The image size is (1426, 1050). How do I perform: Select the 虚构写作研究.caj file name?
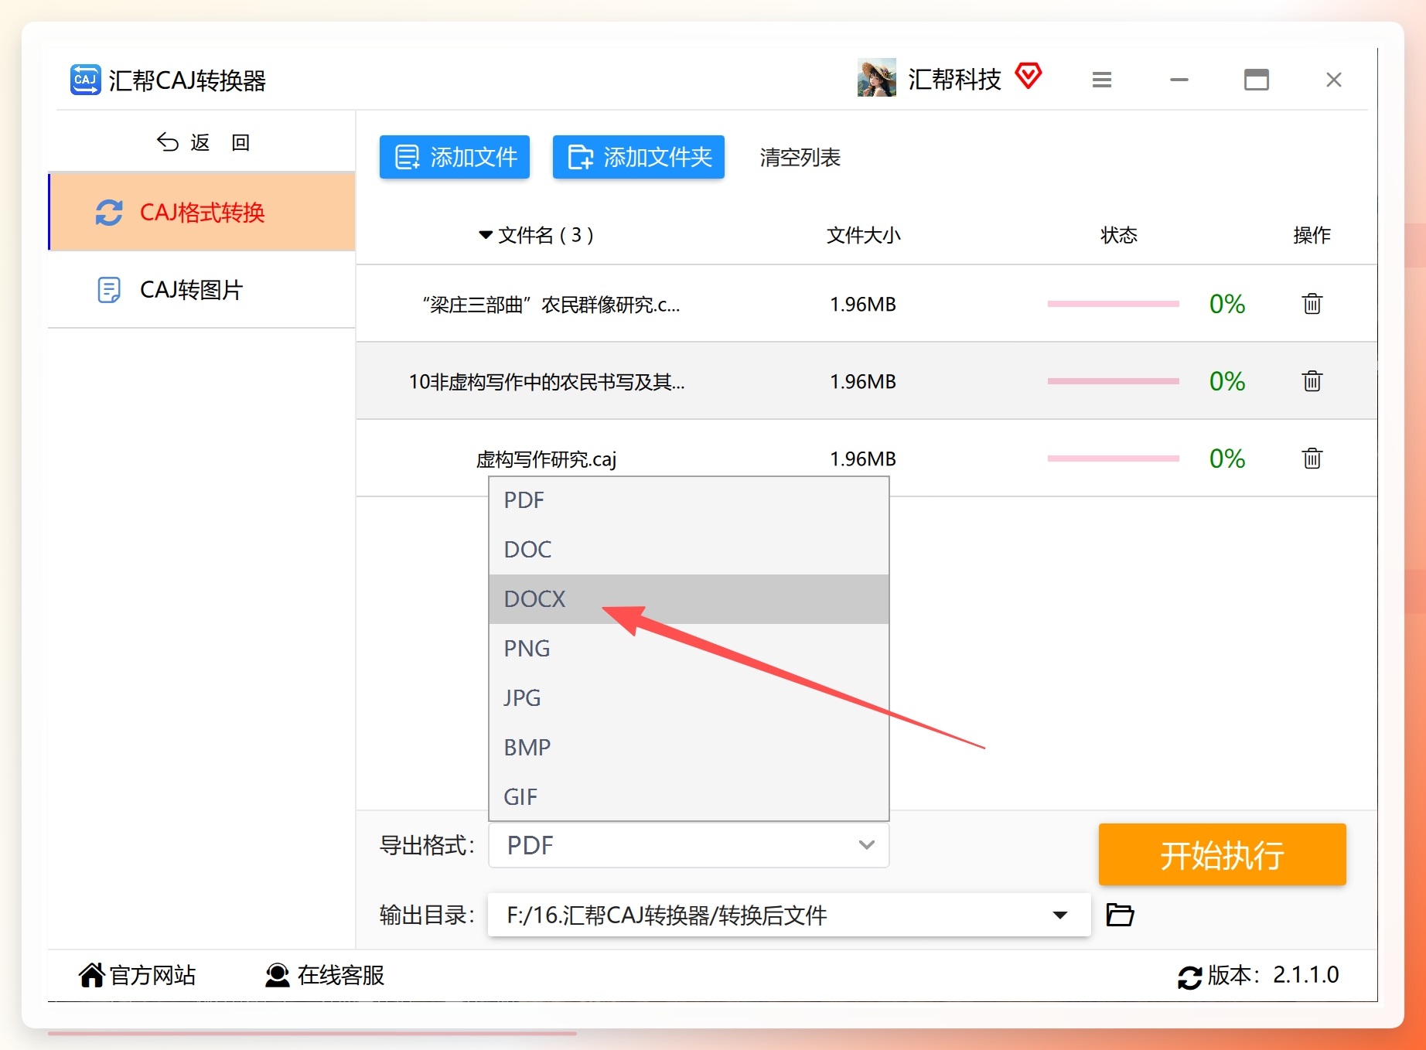(x=546, y=459)
